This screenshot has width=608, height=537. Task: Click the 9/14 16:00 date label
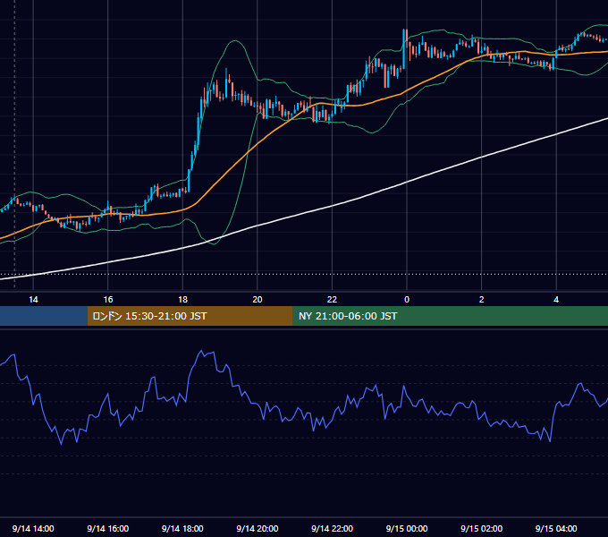(x=108, y=528)
